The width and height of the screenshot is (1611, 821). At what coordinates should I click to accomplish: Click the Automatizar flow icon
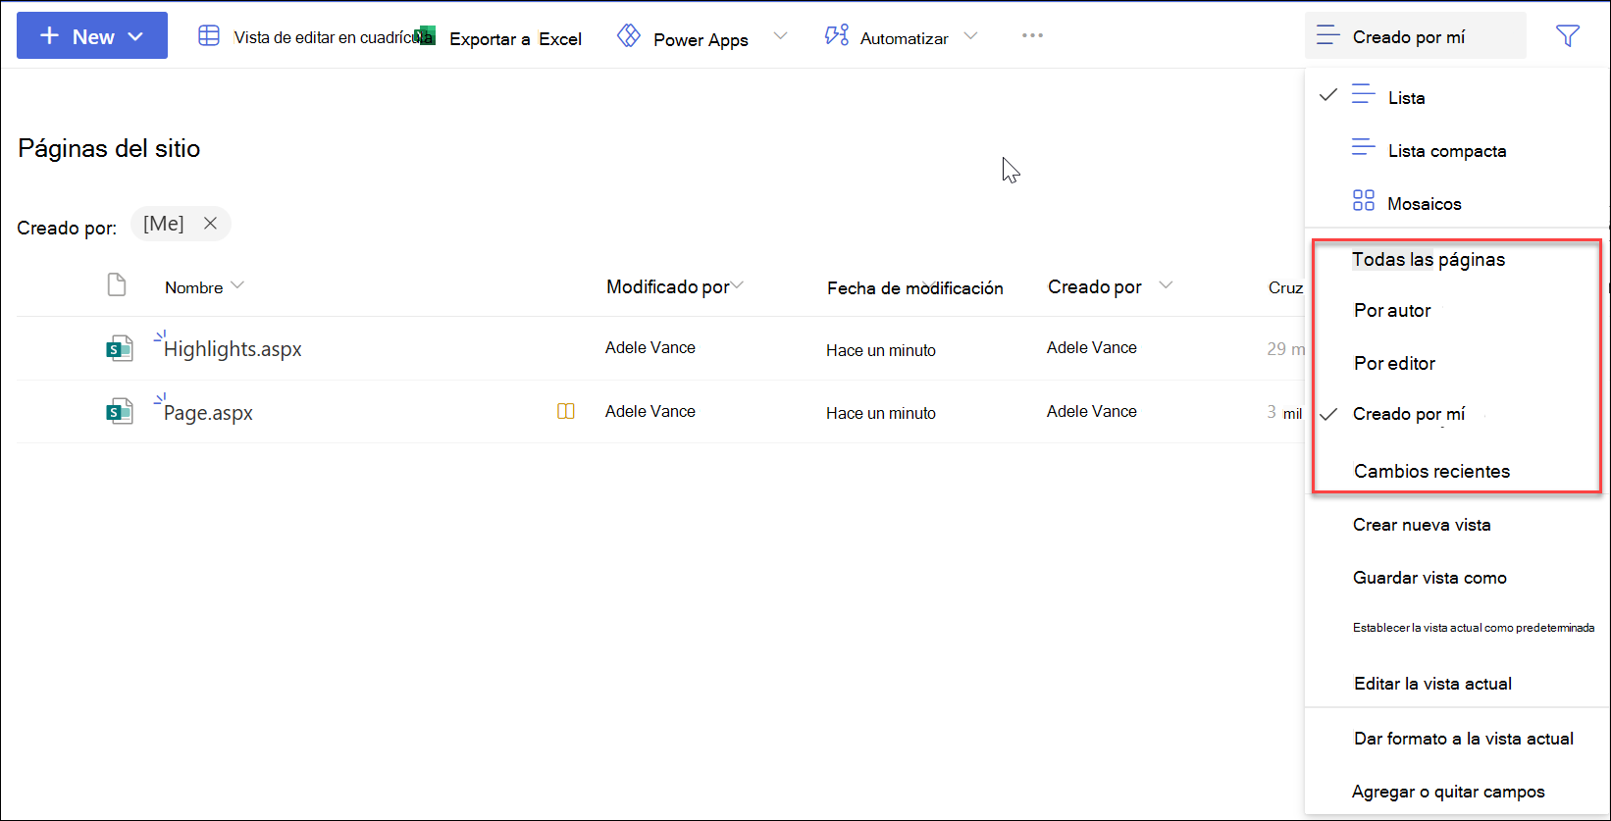click(x=837, y=36)
